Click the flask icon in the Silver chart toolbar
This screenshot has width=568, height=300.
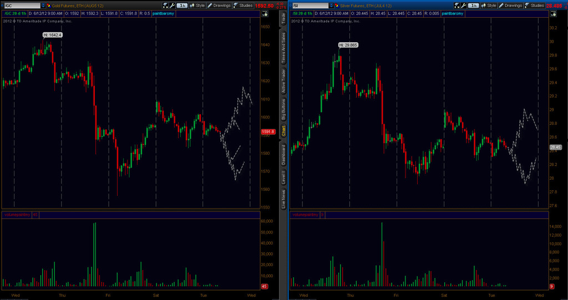click(x=457, y=6)
